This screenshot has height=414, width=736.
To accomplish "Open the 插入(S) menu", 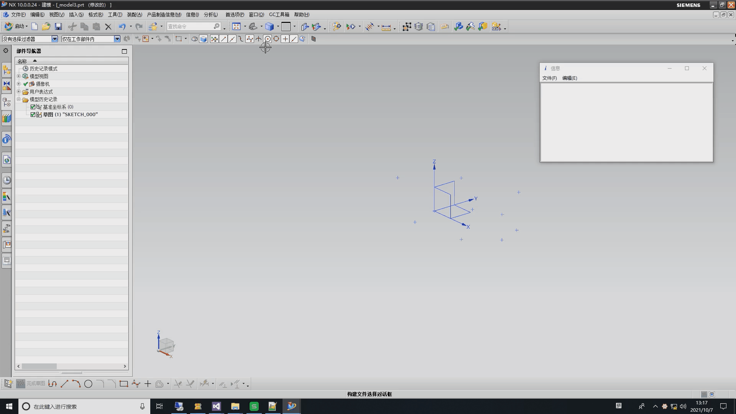I will [x=76, y=15].
